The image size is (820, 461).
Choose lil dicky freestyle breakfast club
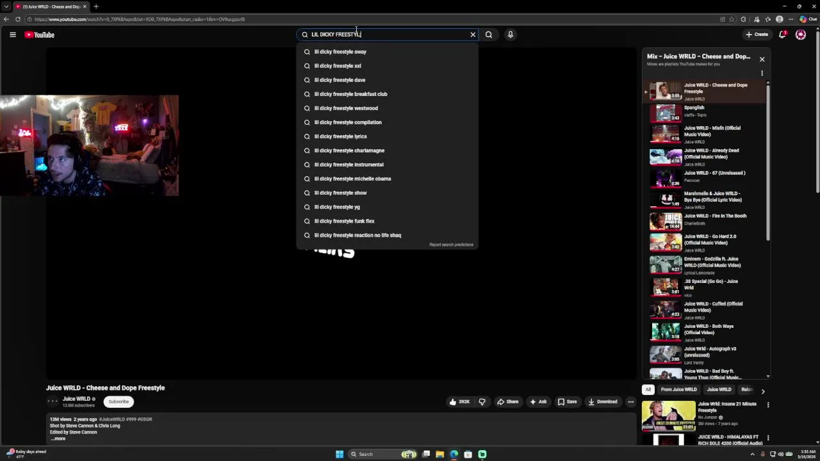click(387, 94)
